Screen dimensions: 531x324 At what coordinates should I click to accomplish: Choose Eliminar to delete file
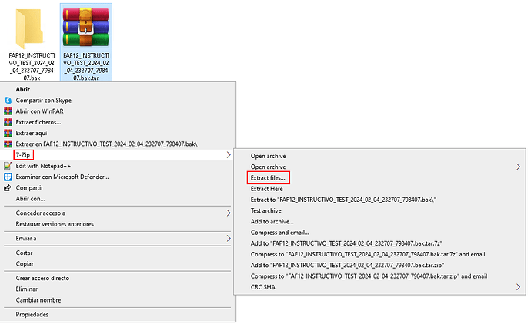[26, 289]
